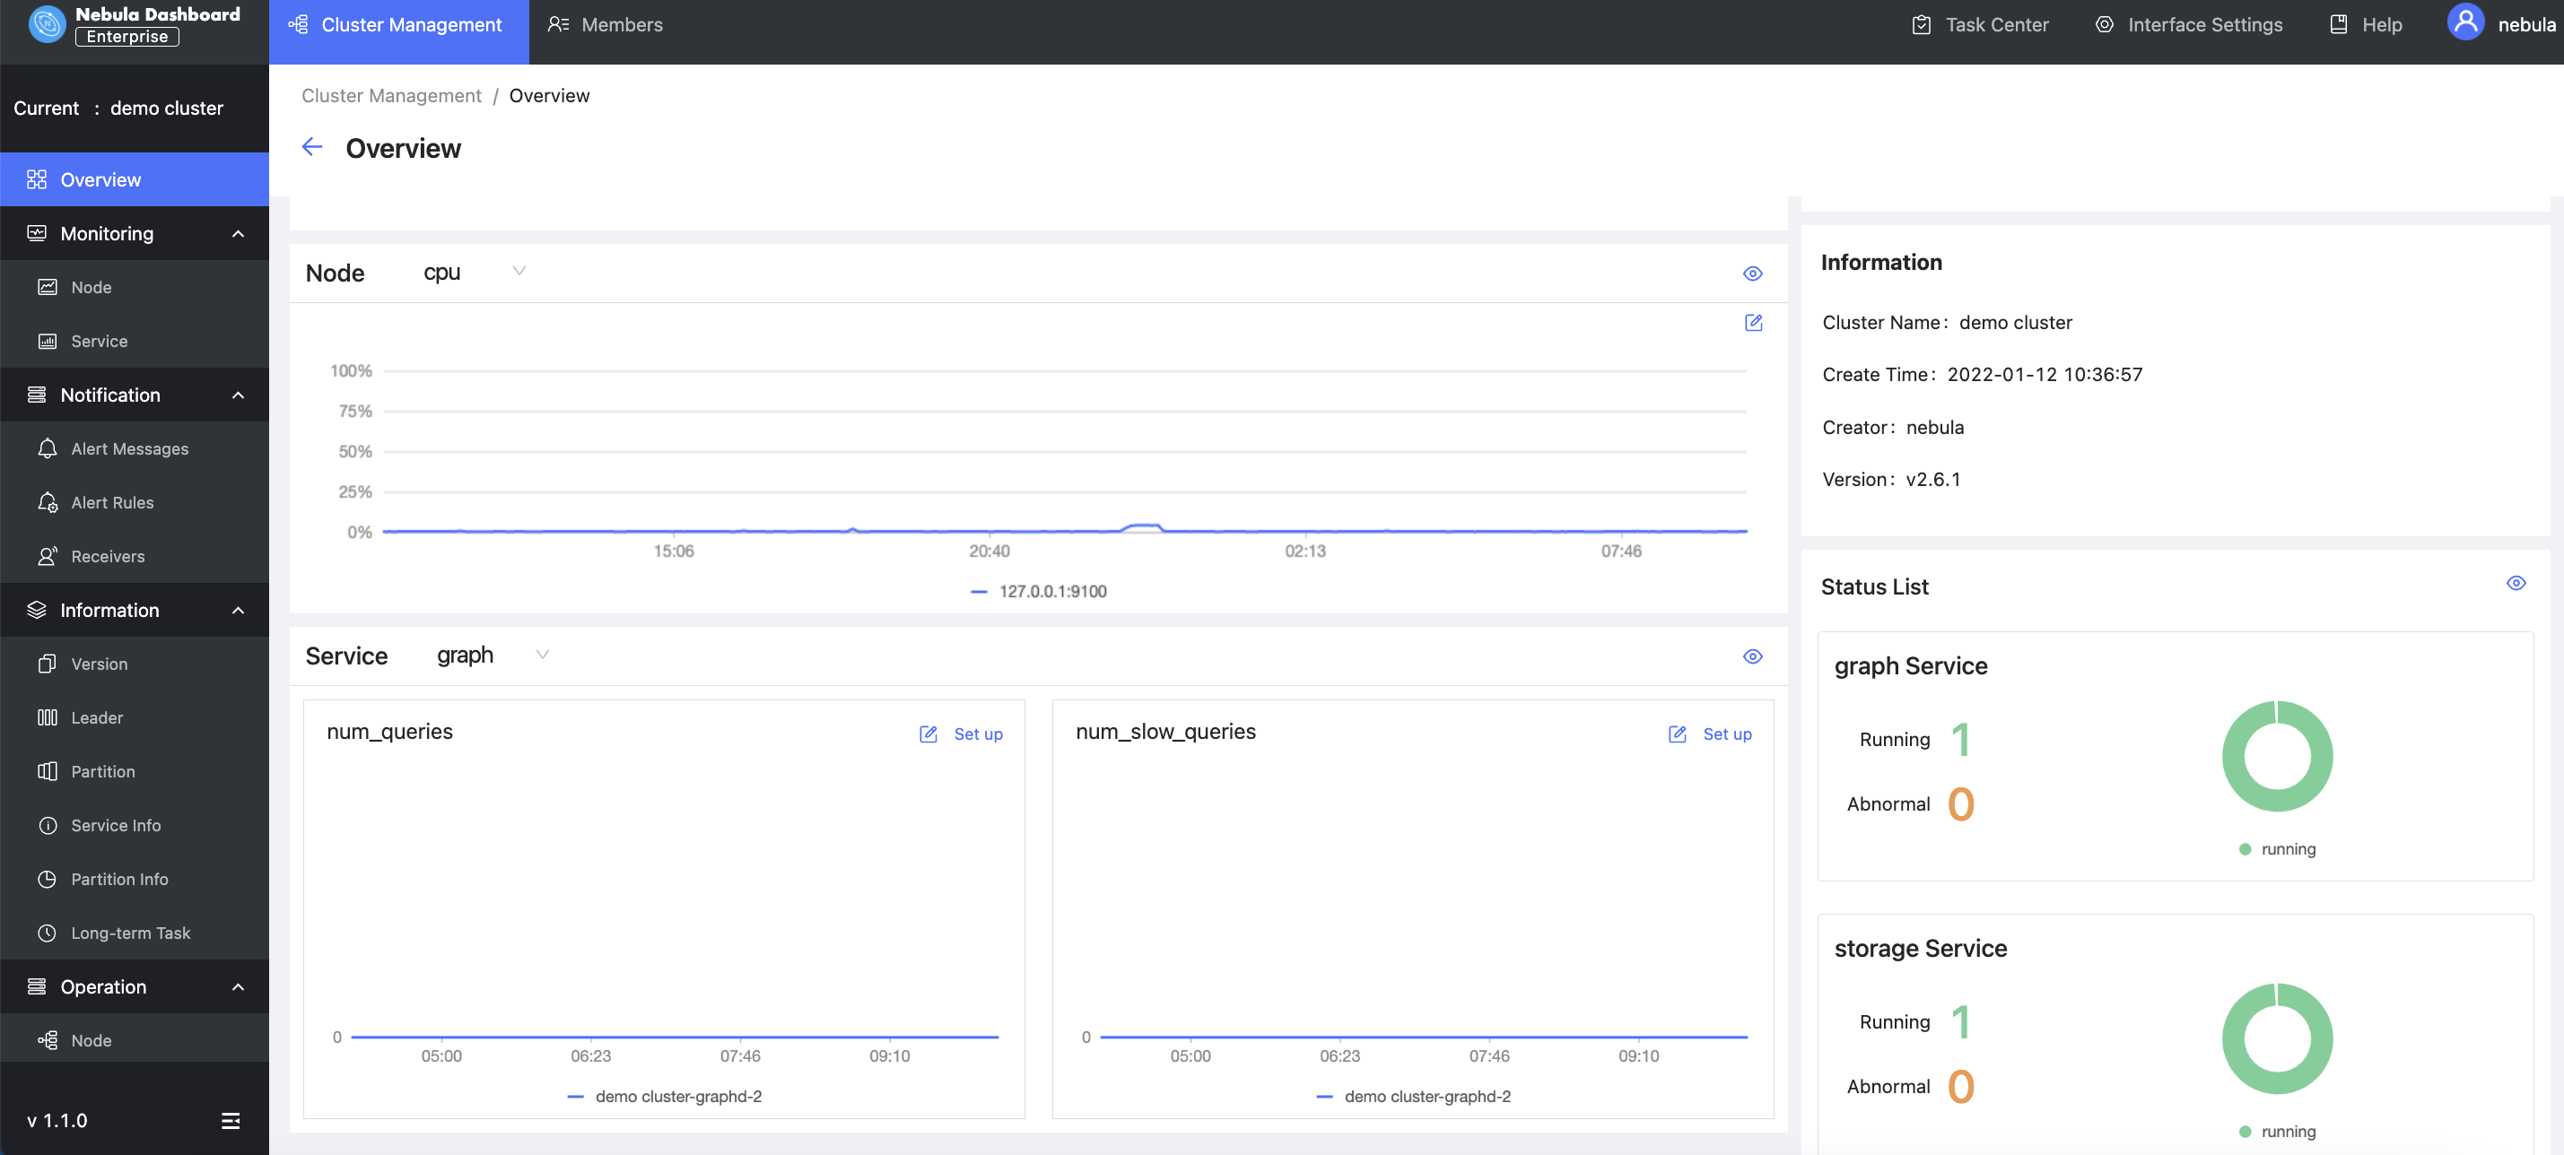Click the Status List eye icon
Viewport: 2564px width, 1155px height.
pos(2515,583)
